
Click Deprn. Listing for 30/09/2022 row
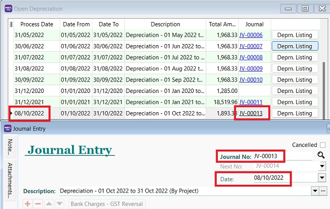pyautogui.click(x=295, y=80)
